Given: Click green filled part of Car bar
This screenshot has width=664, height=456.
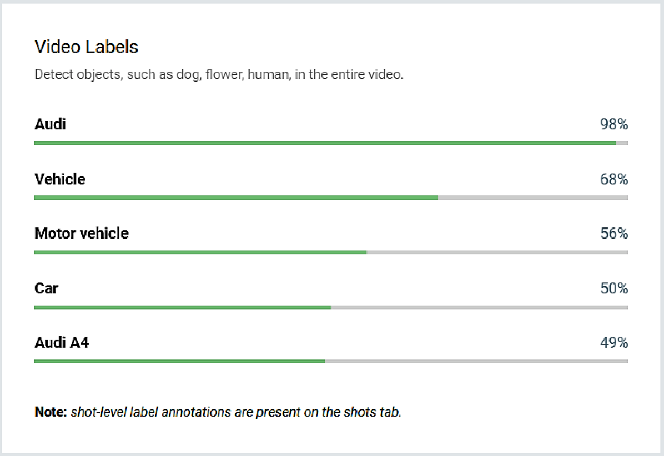Looking at the screenshot, I should point(182,307).
